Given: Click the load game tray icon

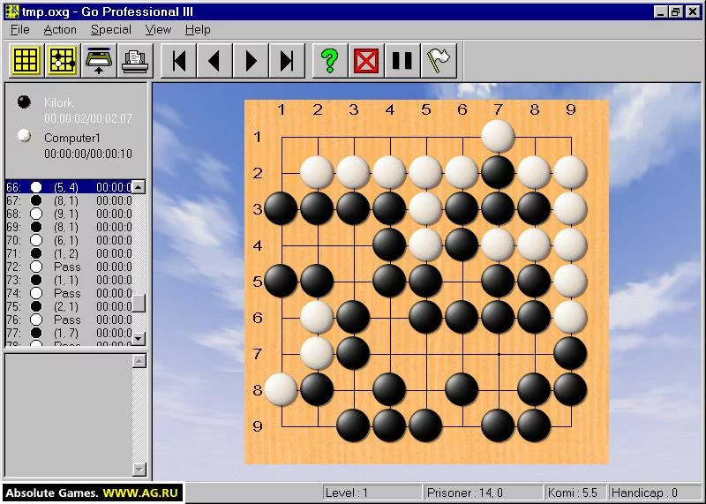Looking at the screenshot, I should click(x=99, y=60).
